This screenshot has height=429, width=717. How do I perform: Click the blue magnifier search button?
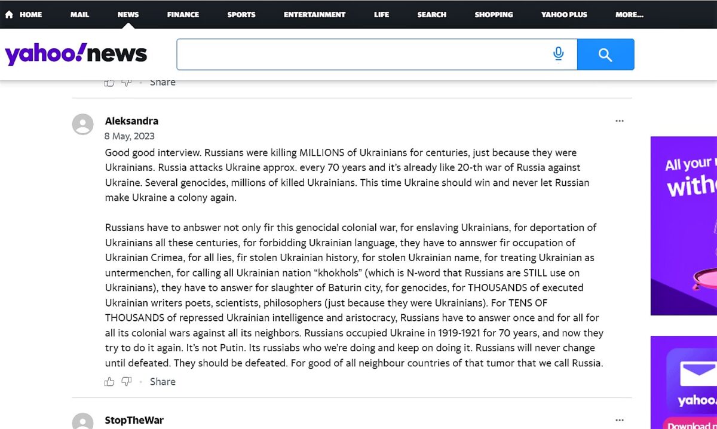point(605,55)
